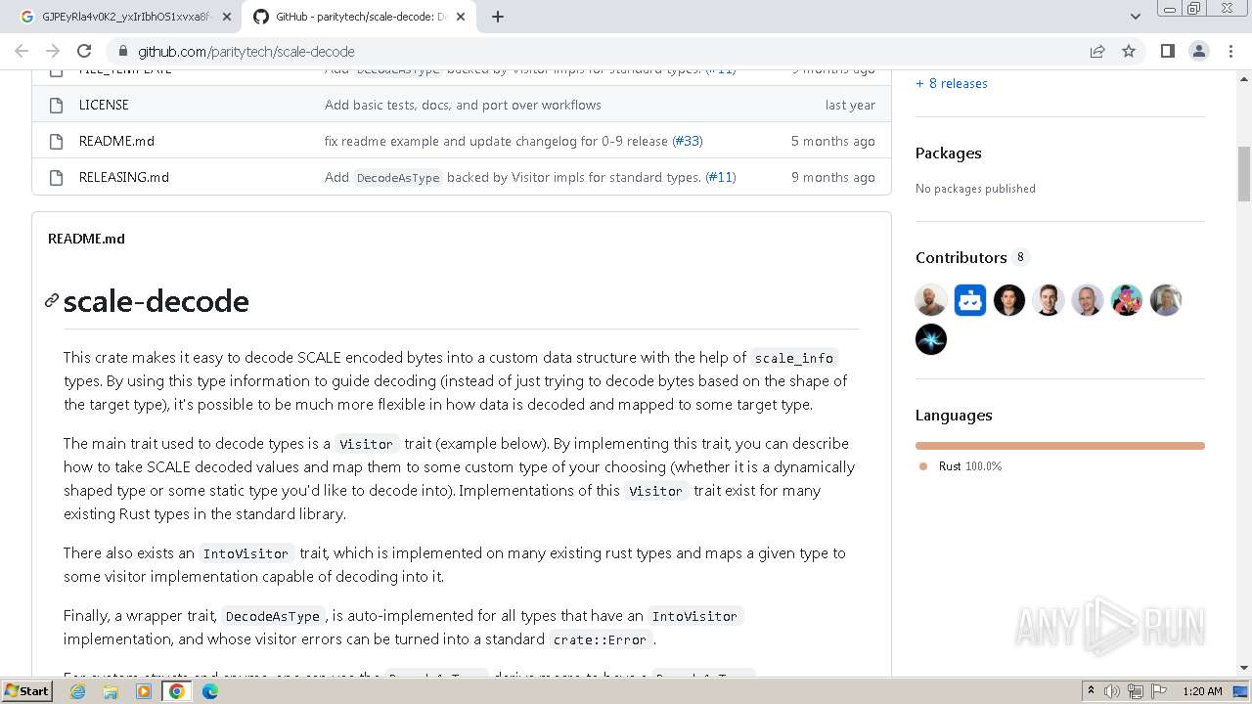Open the Packages heading link

949,153
